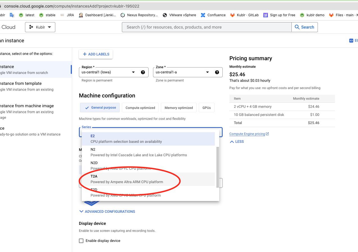
Task: Click the Machine configuration heading
Action: pos(107,95)
